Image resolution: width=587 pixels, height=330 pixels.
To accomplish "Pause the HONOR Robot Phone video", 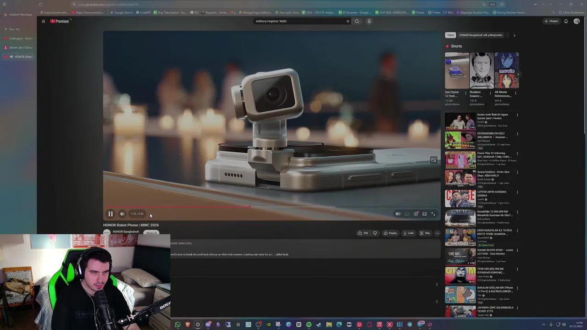I will tap(111, 214).
